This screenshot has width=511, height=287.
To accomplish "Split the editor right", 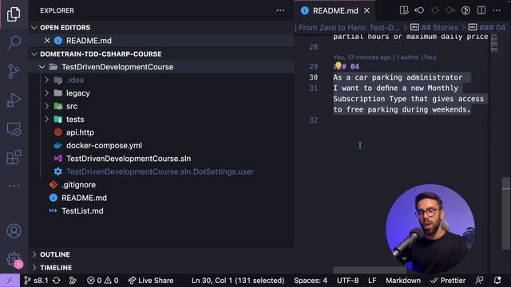I will pyautogui.click(x=481, y=10).
